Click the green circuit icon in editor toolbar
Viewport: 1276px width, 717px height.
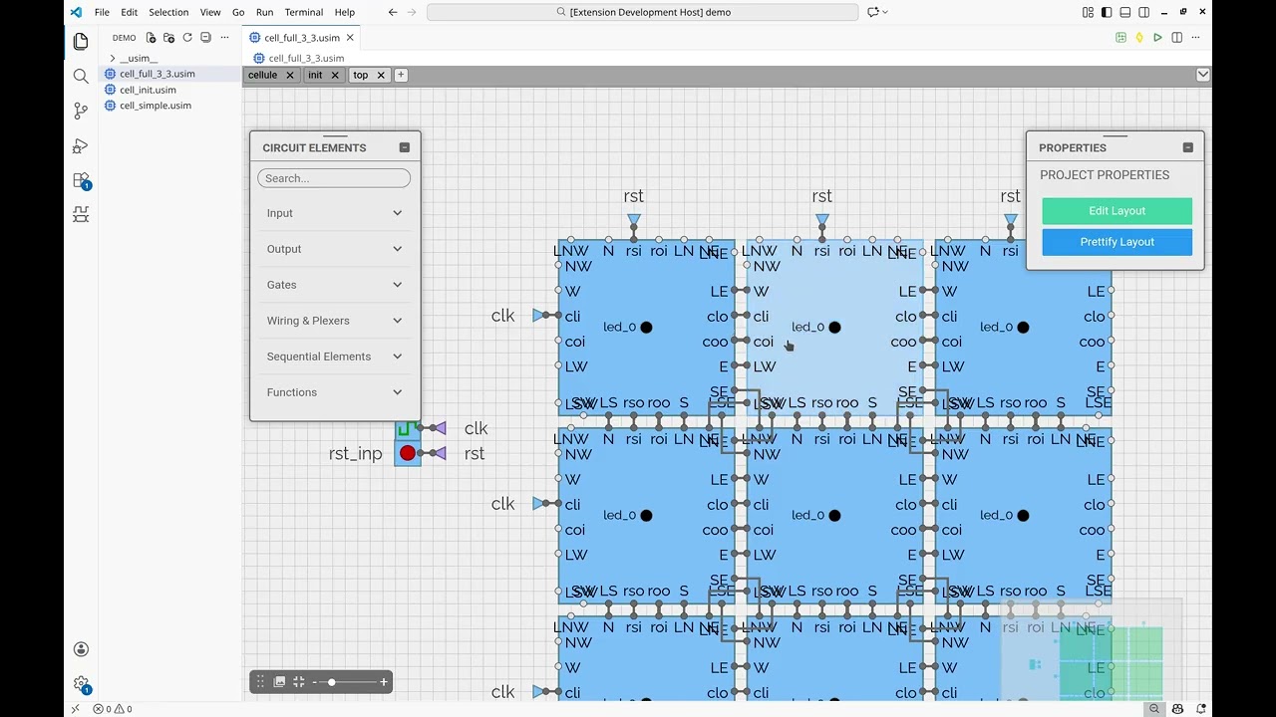point(1121,38)
